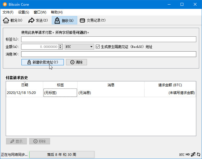Sort by 请求金额 (BTC) column header
This screenshot has width=202, height=159.
tap(170, 85)
